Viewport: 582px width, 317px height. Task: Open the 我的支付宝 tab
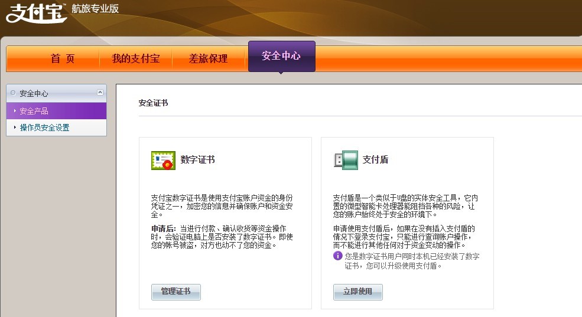(x=136, y=58)
